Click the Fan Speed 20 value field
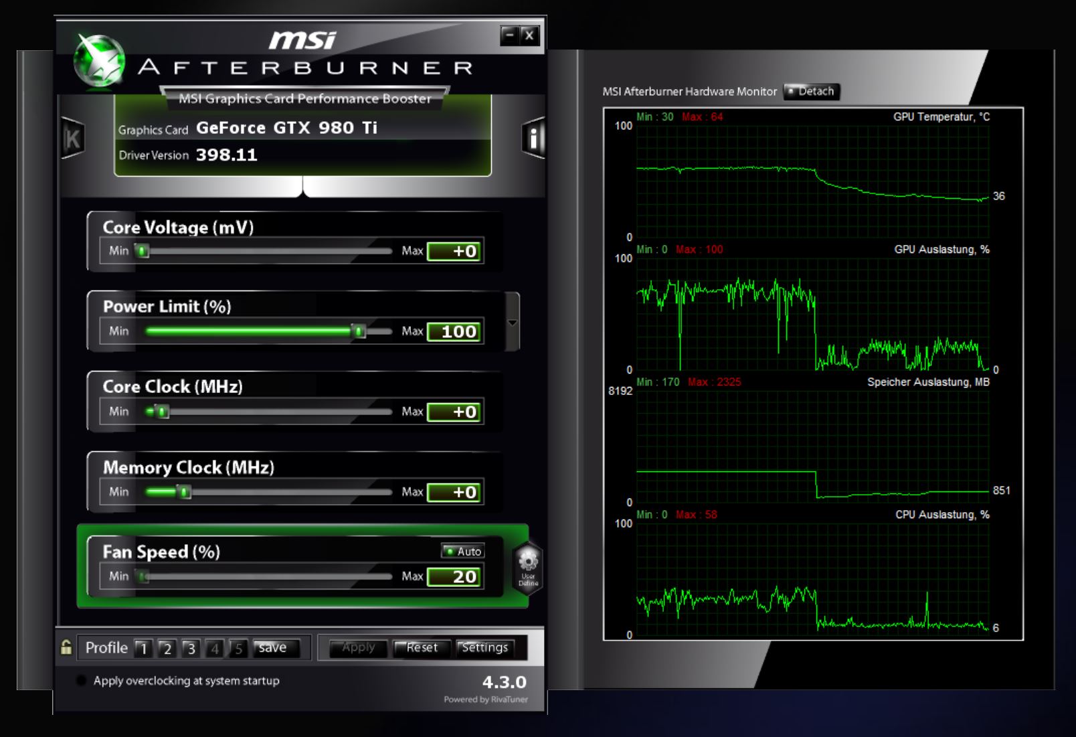 pos(455,576)
